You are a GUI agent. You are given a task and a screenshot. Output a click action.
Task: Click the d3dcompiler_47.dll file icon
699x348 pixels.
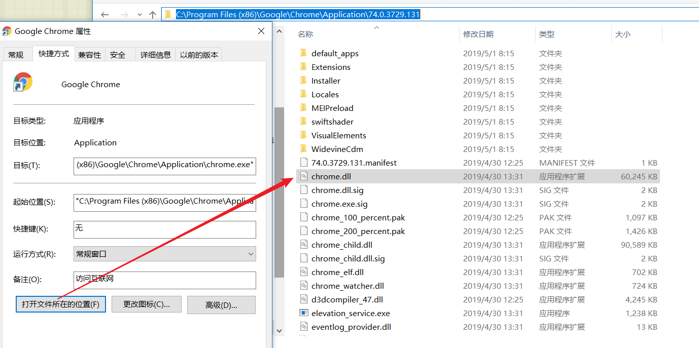[x=303, y=299]
